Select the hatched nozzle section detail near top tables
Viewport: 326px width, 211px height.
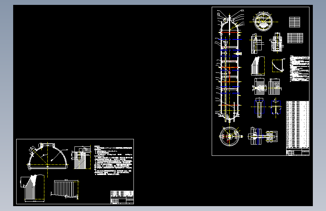276,42
